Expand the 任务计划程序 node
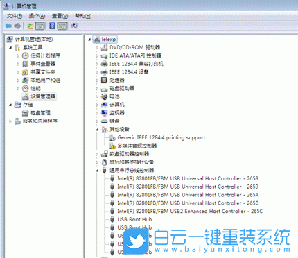298x258 pixels. tap(18, 55)
